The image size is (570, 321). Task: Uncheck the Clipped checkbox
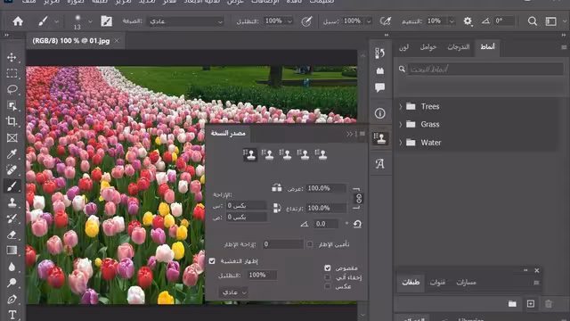pos(328,268)
